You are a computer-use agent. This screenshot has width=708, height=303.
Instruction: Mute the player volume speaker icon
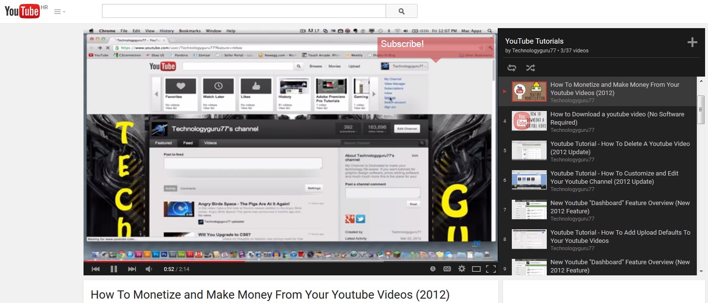150,269
